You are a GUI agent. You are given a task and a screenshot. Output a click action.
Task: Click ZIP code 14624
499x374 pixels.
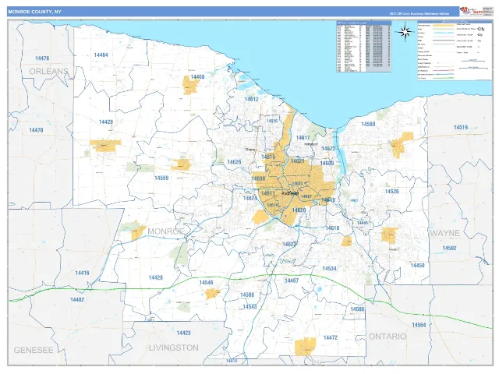(249, 198)
